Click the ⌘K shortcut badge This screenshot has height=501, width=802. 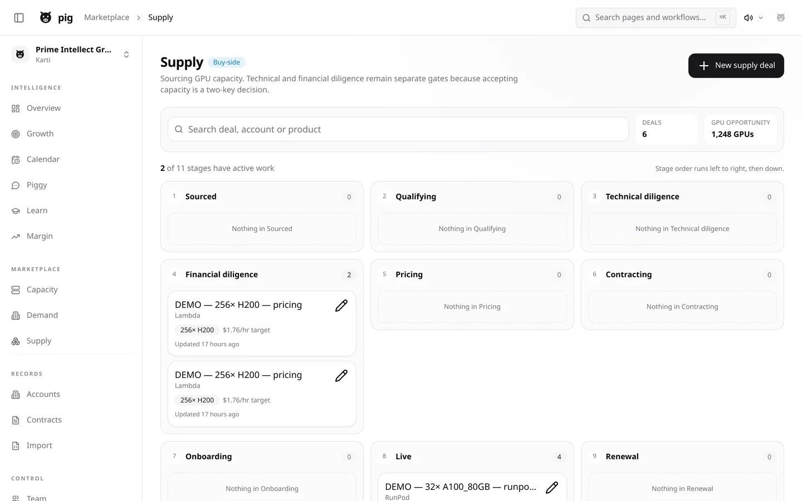coord(723,17)
